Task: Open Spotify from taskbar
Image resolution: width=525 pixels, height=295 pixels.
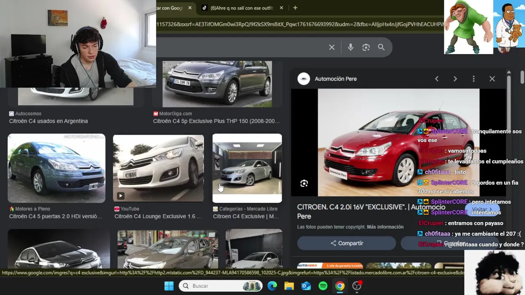Action: [323, 286]
